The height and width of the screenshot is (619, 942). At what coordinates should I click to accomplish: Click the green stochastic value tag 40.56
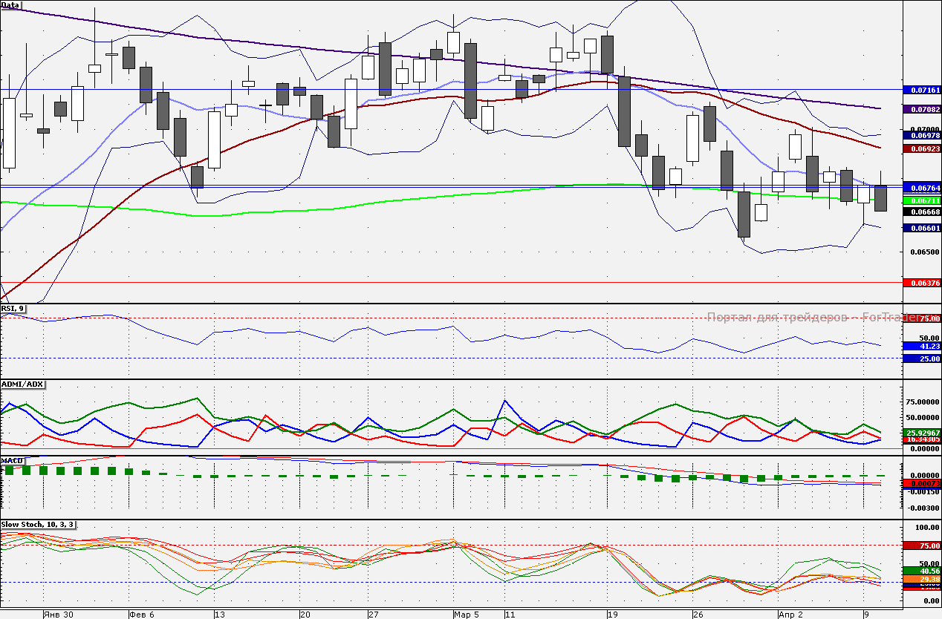coord(922,571)
